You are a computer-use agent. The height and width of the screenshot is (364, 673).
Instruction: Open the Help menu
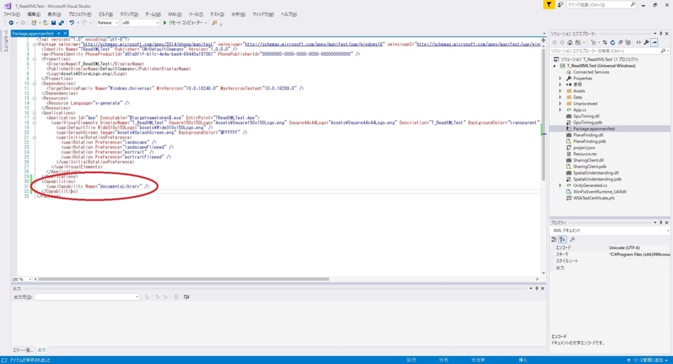(x=289, y=14)
